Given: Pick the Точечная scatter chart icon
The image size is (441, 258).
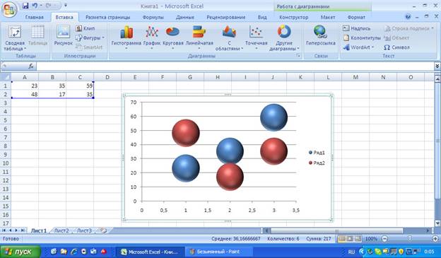Looking at the screenshot, I should coord(257,37).
